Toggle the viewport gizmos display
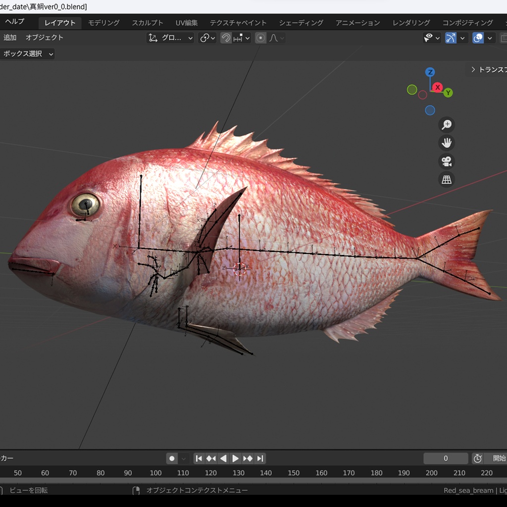 point(451,38)
